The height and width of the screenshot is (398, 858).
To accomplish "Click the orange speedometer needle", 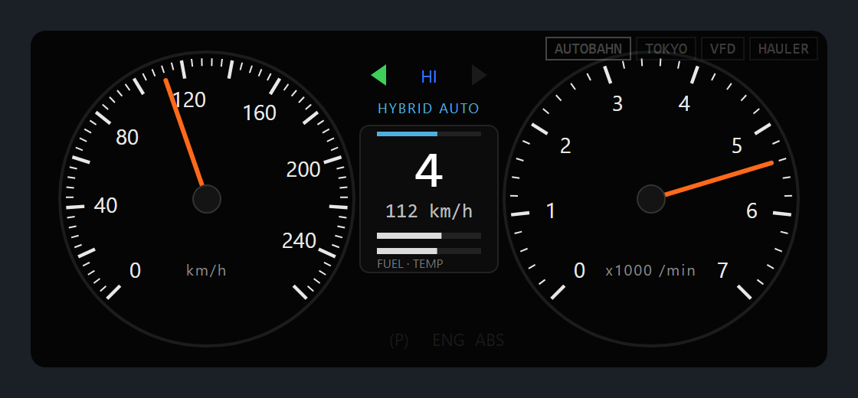I will point(185,133).
